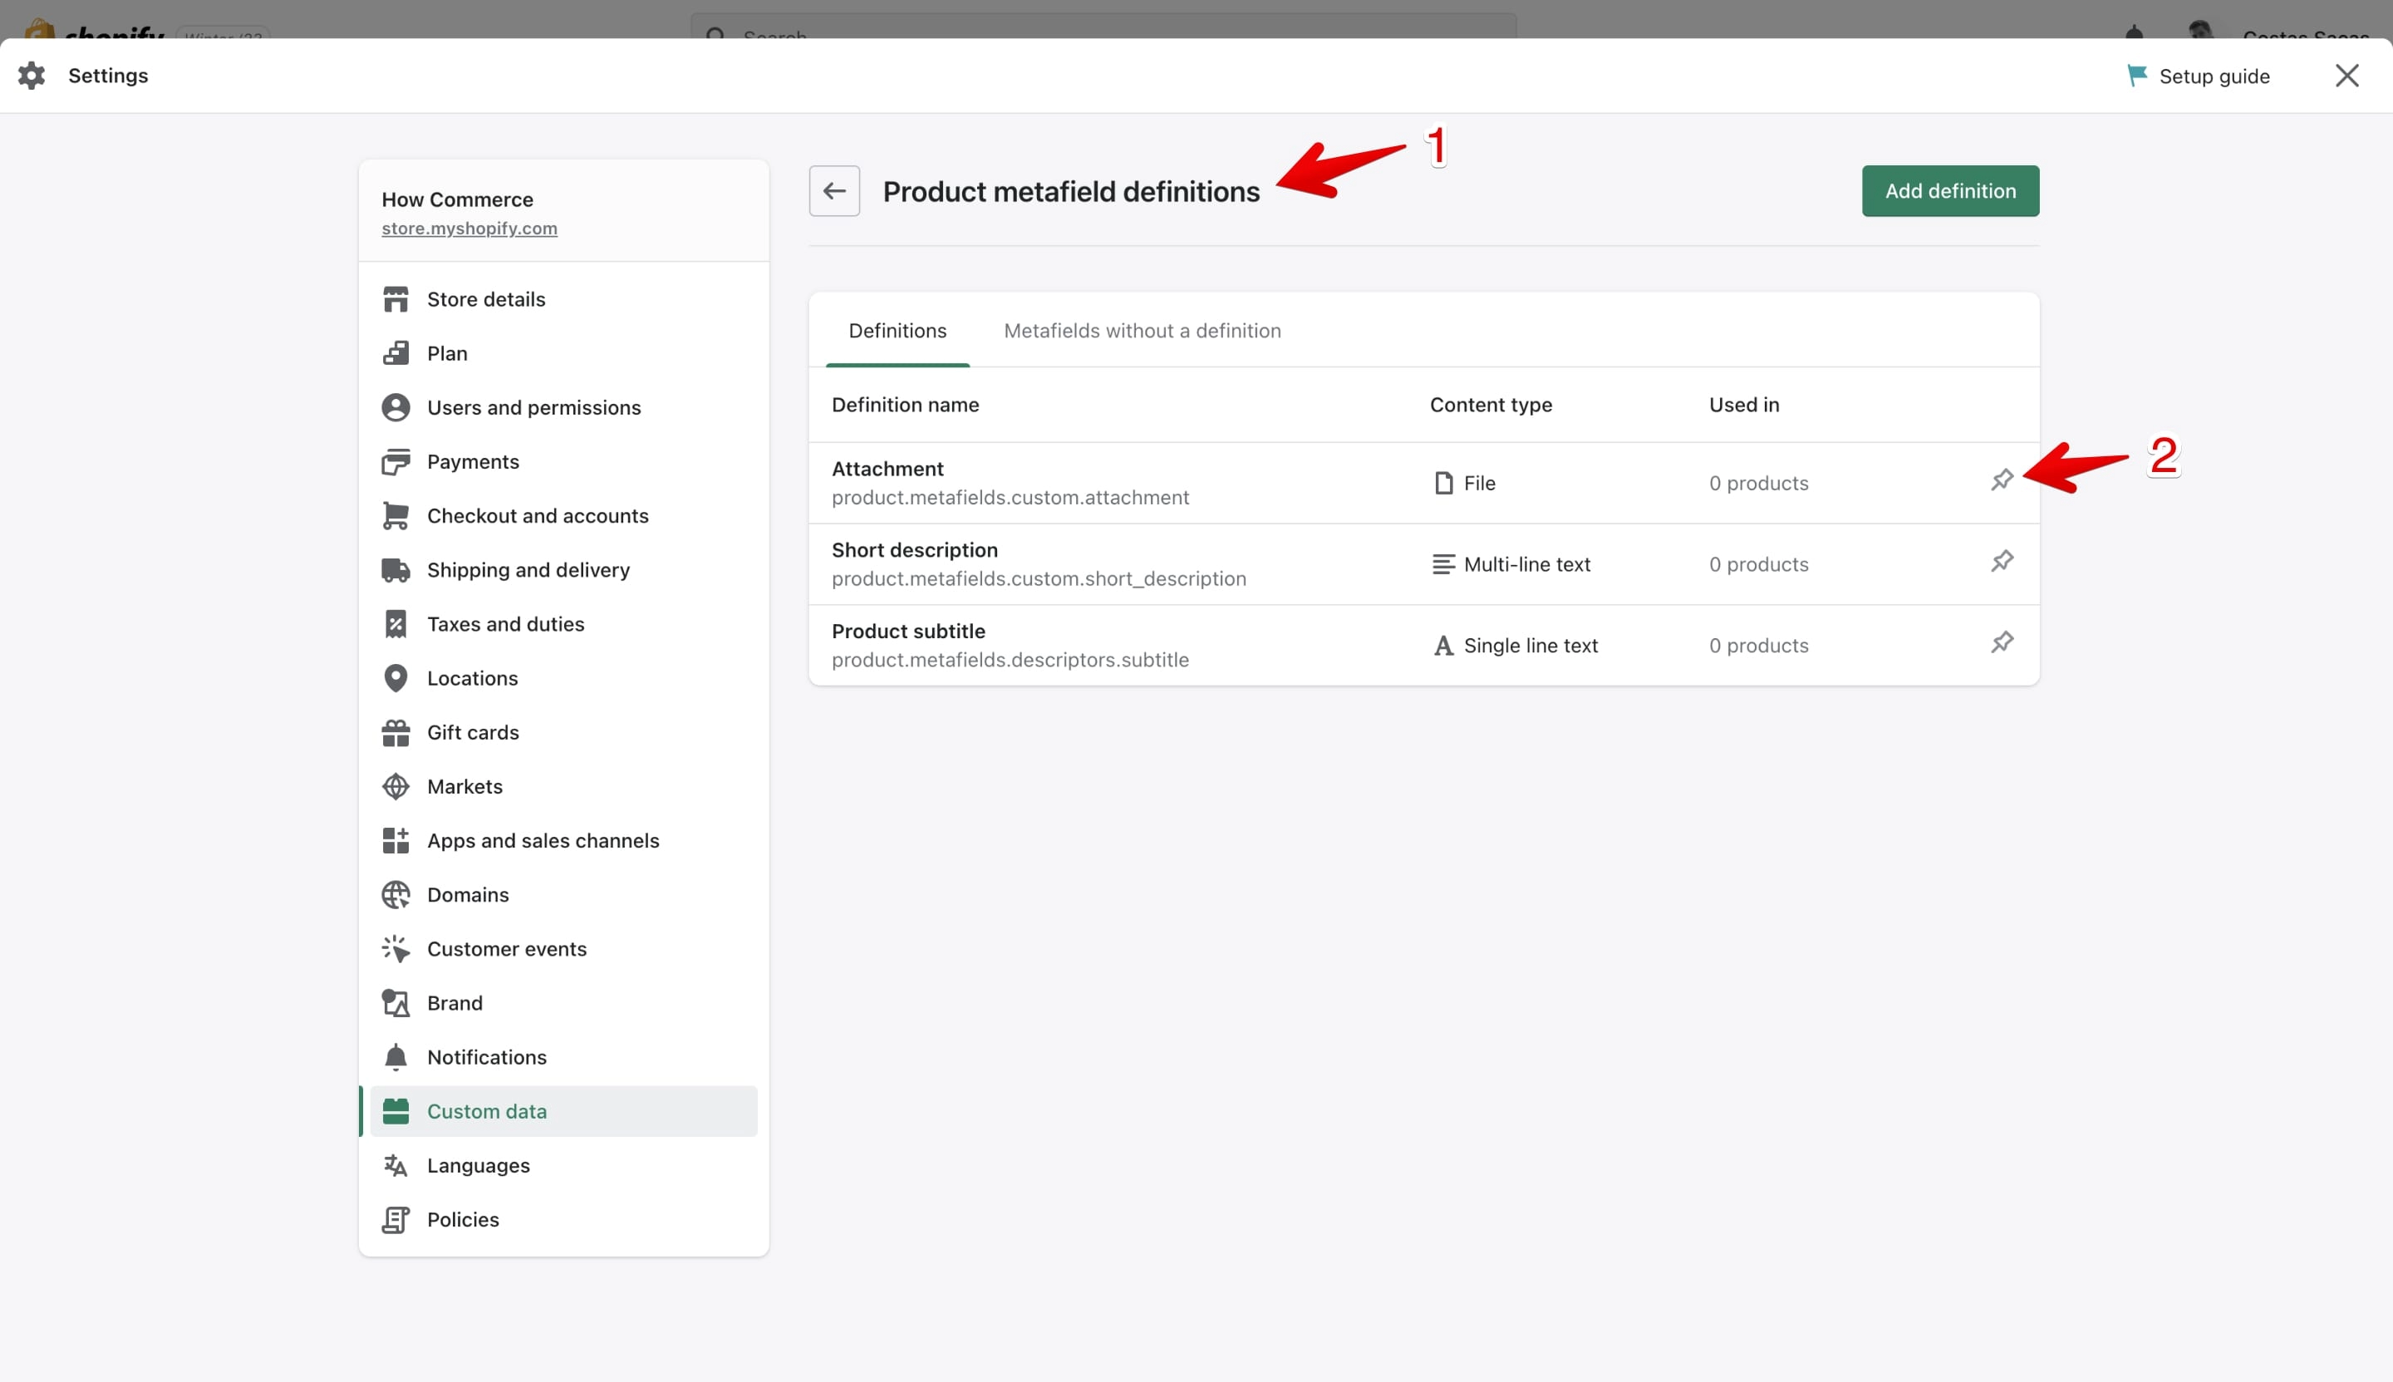This screenshot has height=1382, width=2393.
Task: Open Languages settings
Action: click(563, 1164)
